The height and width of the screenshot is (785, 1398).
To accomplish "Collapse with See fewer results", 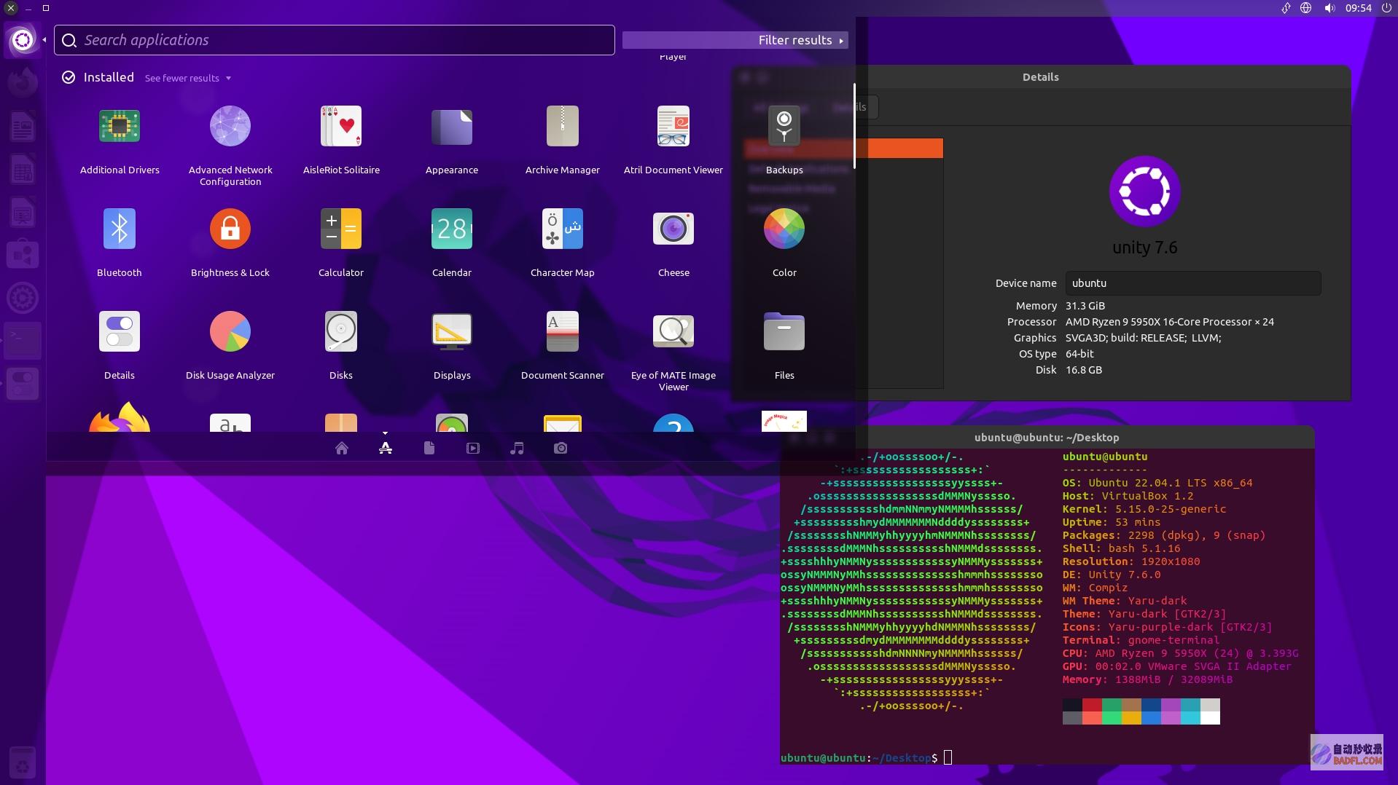I will [x=187, y=78].
